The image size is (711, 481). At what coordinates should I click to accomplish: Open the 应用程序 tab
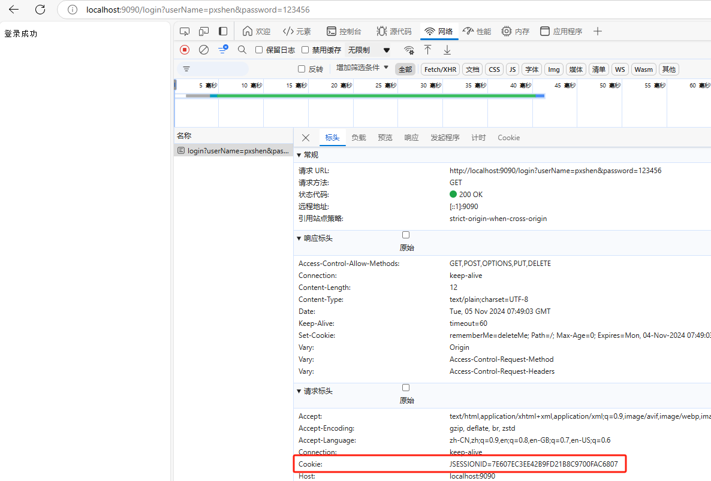coord(561,31)
